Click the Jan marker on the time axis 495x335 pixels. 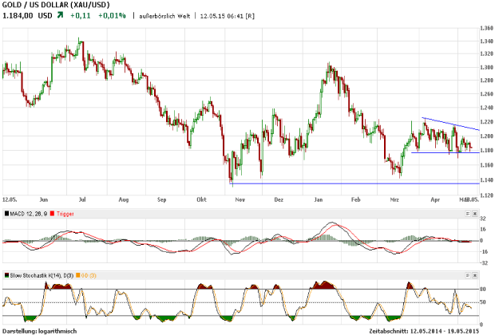[x=319, y=199]
